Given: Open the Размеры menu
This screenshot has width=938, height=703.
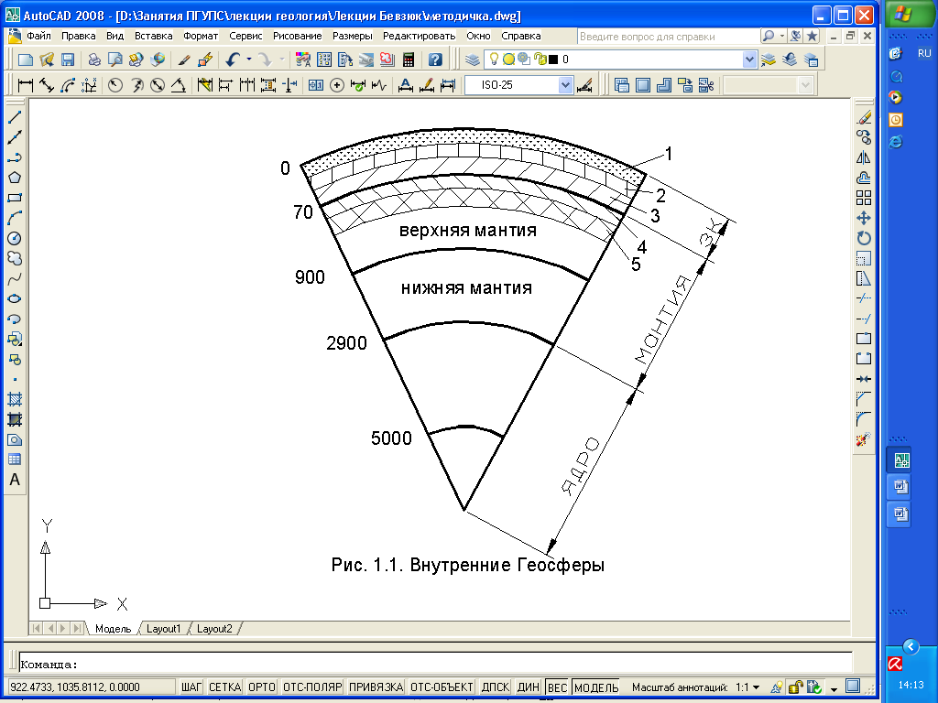Looking at the screenshot, I should click(353, 36).
